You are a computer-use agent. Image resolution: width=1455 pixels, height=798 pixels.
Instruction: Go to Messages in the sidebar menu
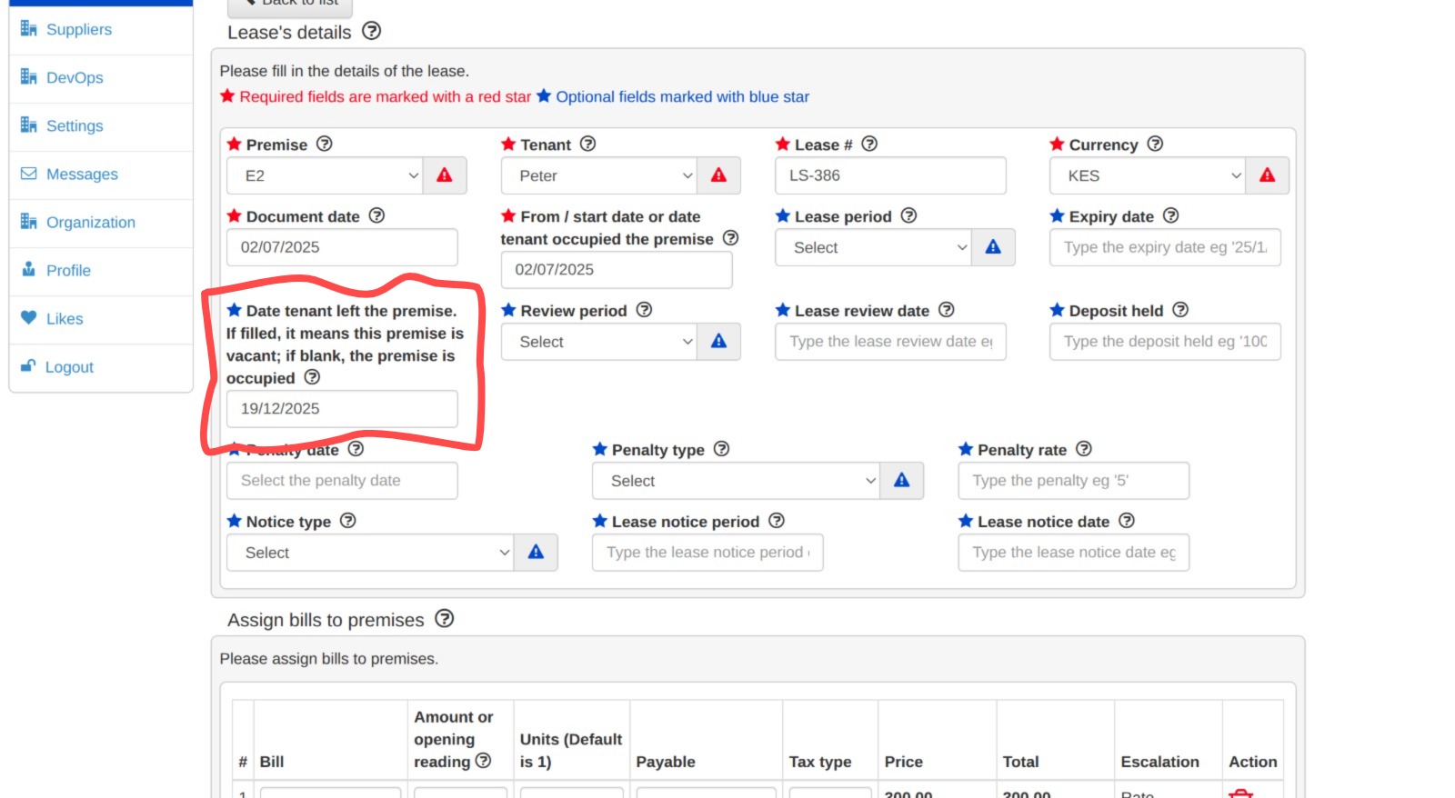[82, 175]
